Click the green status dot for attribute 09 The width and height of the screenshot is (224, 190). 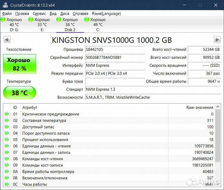[7, 165]
